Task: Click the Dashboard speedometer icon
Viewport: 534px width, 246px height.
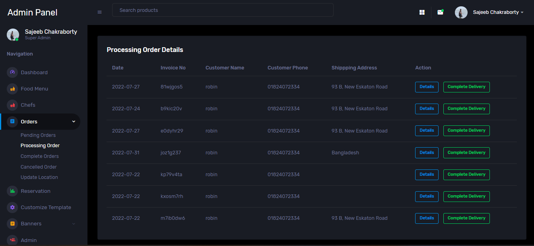Action: point(12,73)
